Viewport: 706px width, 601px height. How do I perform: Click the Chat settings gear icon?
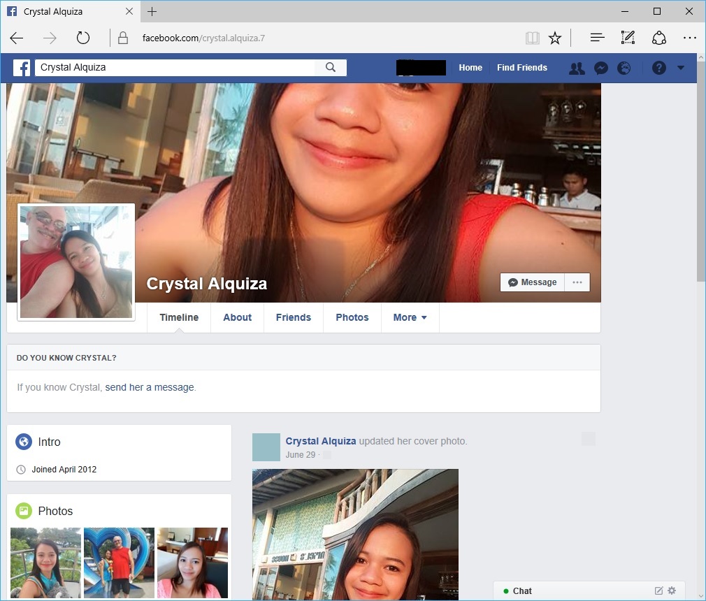tap(672, 591)
